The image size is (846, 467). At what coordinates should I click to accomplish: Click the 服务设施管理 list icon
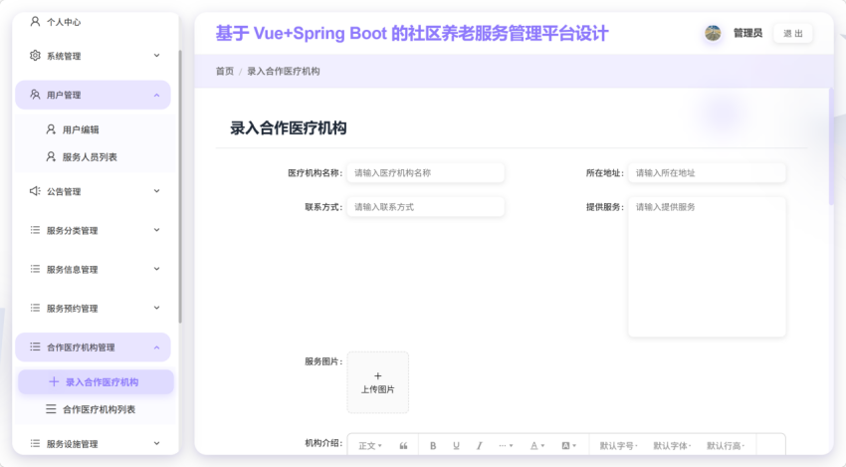click(x=35, y=444)
